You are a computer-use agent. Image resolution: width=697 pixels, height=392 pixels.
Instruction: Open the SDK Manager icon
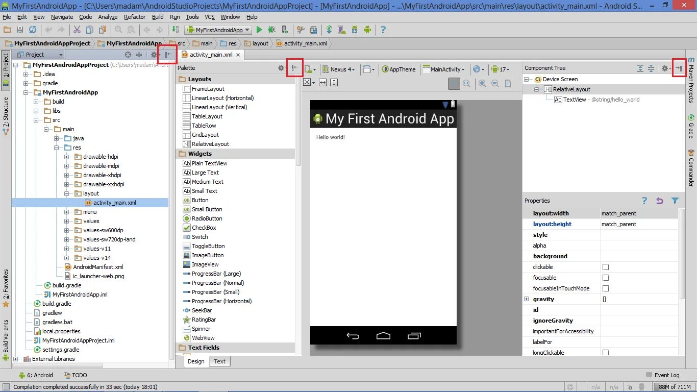354,30
